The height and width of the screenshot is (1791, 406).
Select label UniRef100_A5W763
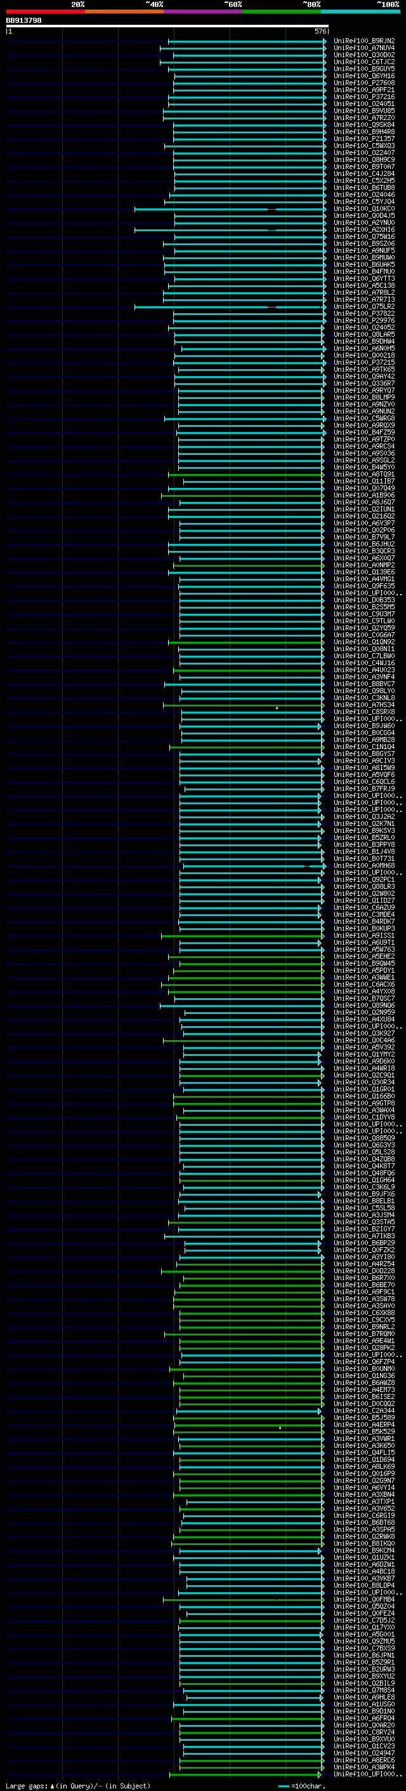pos(364,950)
